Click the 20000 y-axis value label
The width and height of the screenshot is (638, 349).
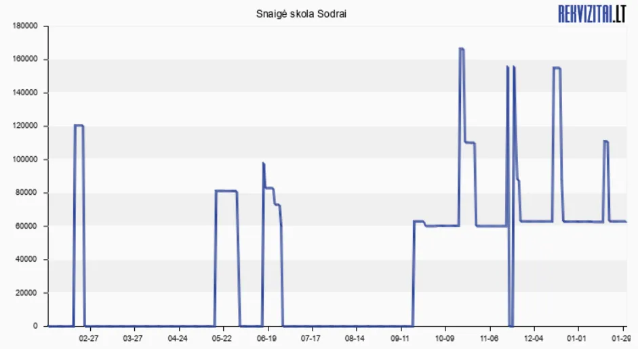click(27, 293)
